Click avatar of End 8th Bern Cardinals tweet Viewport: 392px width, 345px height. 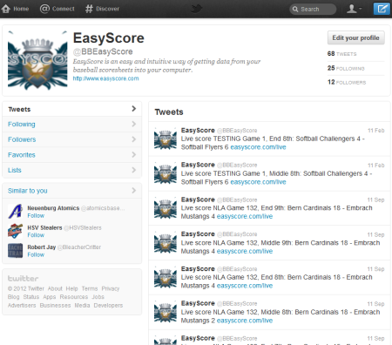click(x=166, y=277)
